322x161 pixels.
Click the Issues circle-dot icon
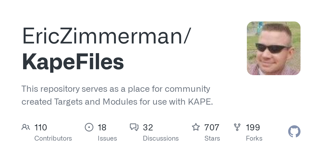click(89, 127)
